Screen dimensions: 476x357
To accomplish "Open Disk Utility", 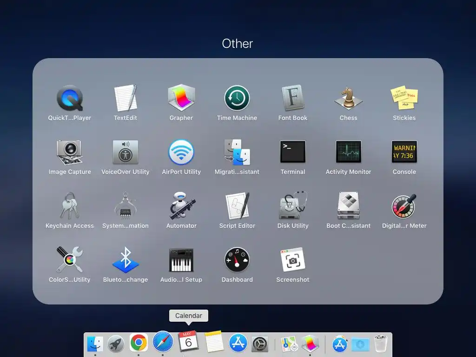I will coord(293,205).
